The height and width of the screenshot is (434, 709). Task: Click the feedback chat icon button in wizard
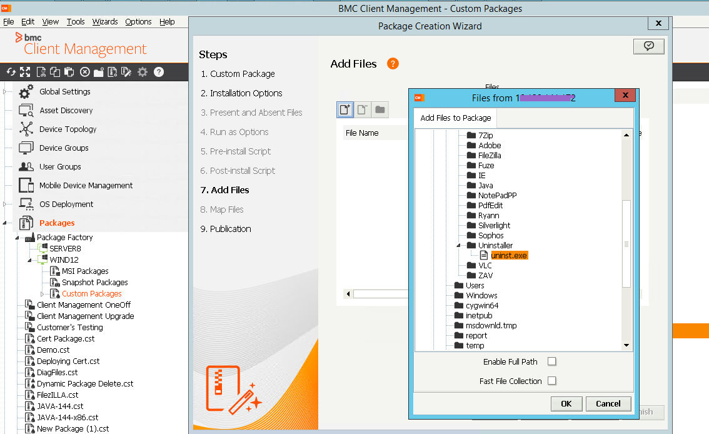(649, 46)
